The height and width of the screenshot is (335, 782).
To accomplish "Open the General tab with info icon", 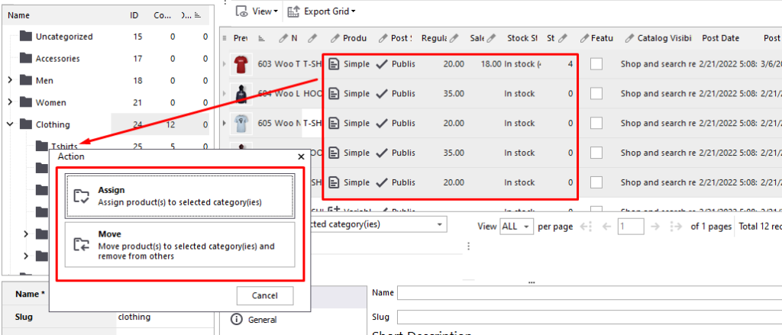I will [x=254, y=320].
